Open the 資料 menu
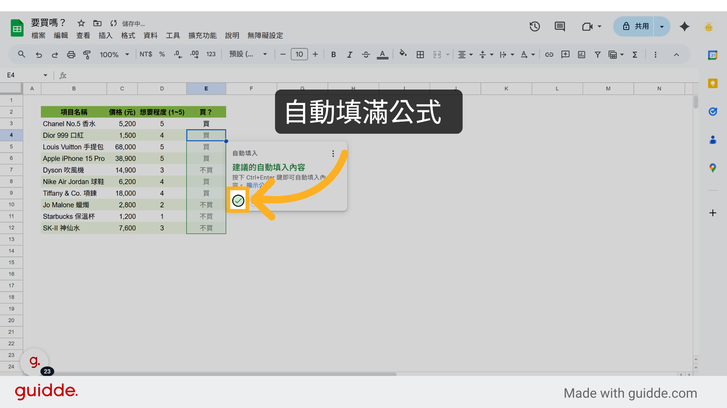727x408 pixels. pyautogui.click(x=150, y=36)
